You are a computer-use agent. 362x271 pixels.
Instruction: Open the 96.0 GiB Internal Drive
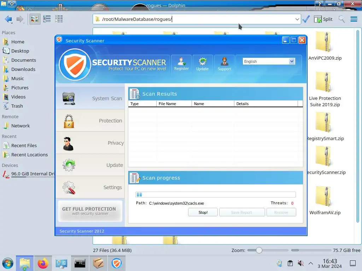[x=28, y=174]
